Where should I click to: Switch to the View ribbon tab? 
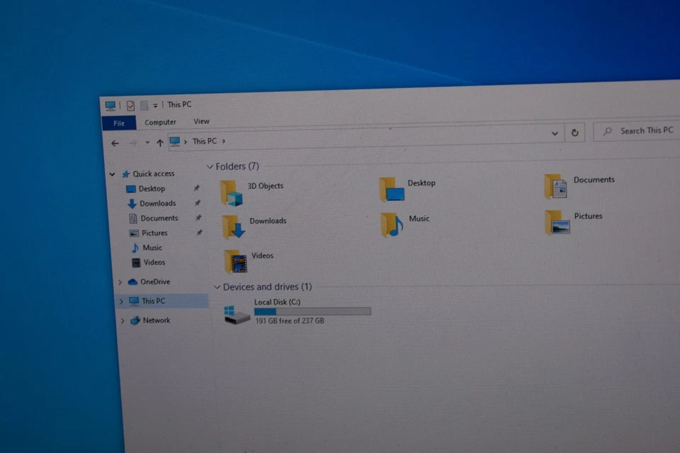(201, 121)
